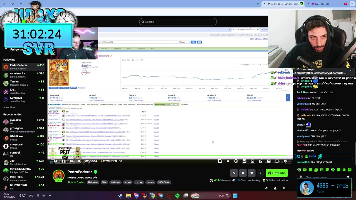Open the channel info card icon button

234,173
